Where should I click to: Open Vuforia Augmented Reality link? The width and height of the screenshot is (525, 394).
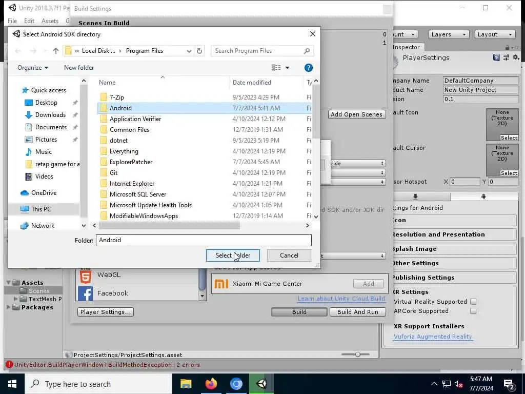pyautogui.click(x=433, y=337)
